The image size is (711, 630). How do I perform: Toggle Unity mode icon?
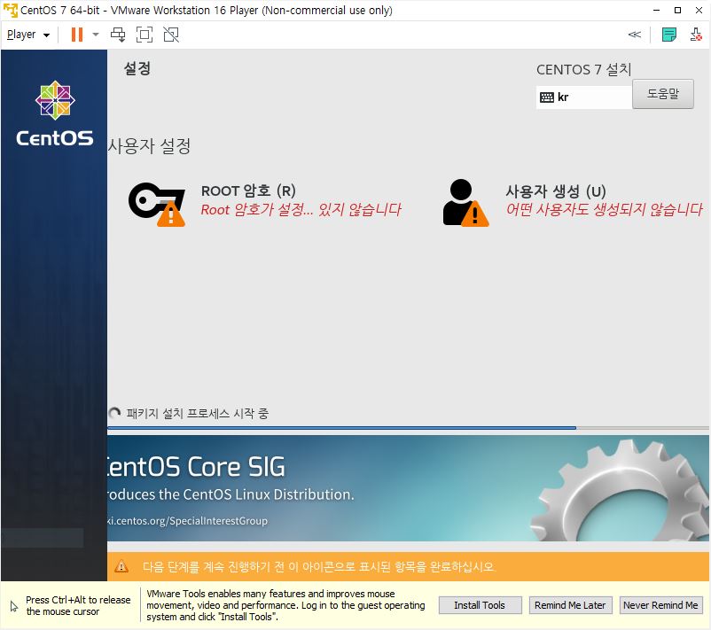[171, 35]
